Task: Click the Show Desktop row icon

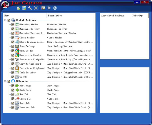Action: 17,46
